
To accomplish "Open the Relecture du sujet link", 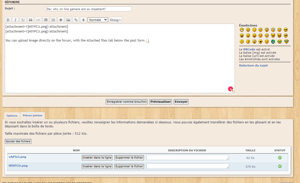I will [x=253, y=65].
